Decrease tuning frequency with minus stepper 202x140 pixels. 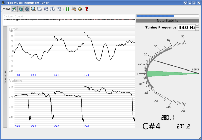tap(197, 29)
